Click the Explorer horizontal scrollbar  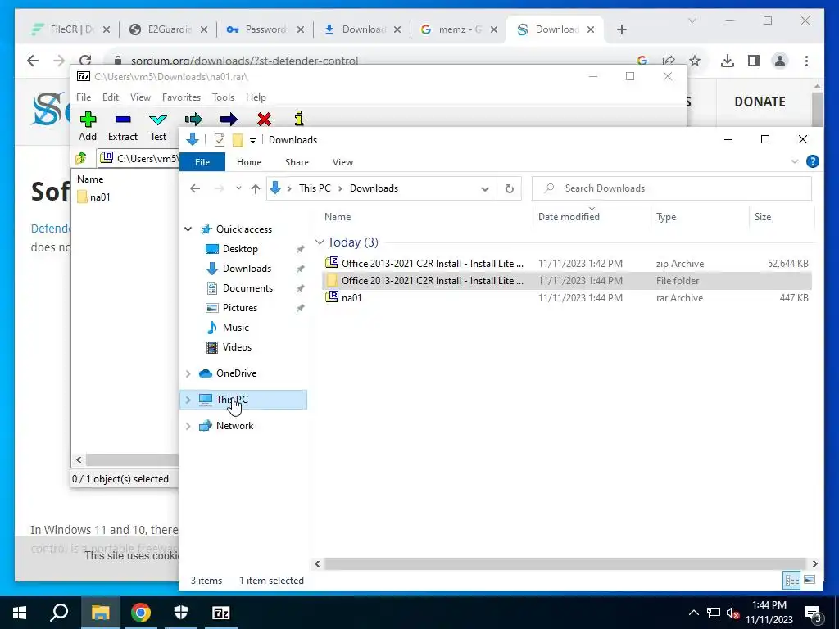coord(565,563)
